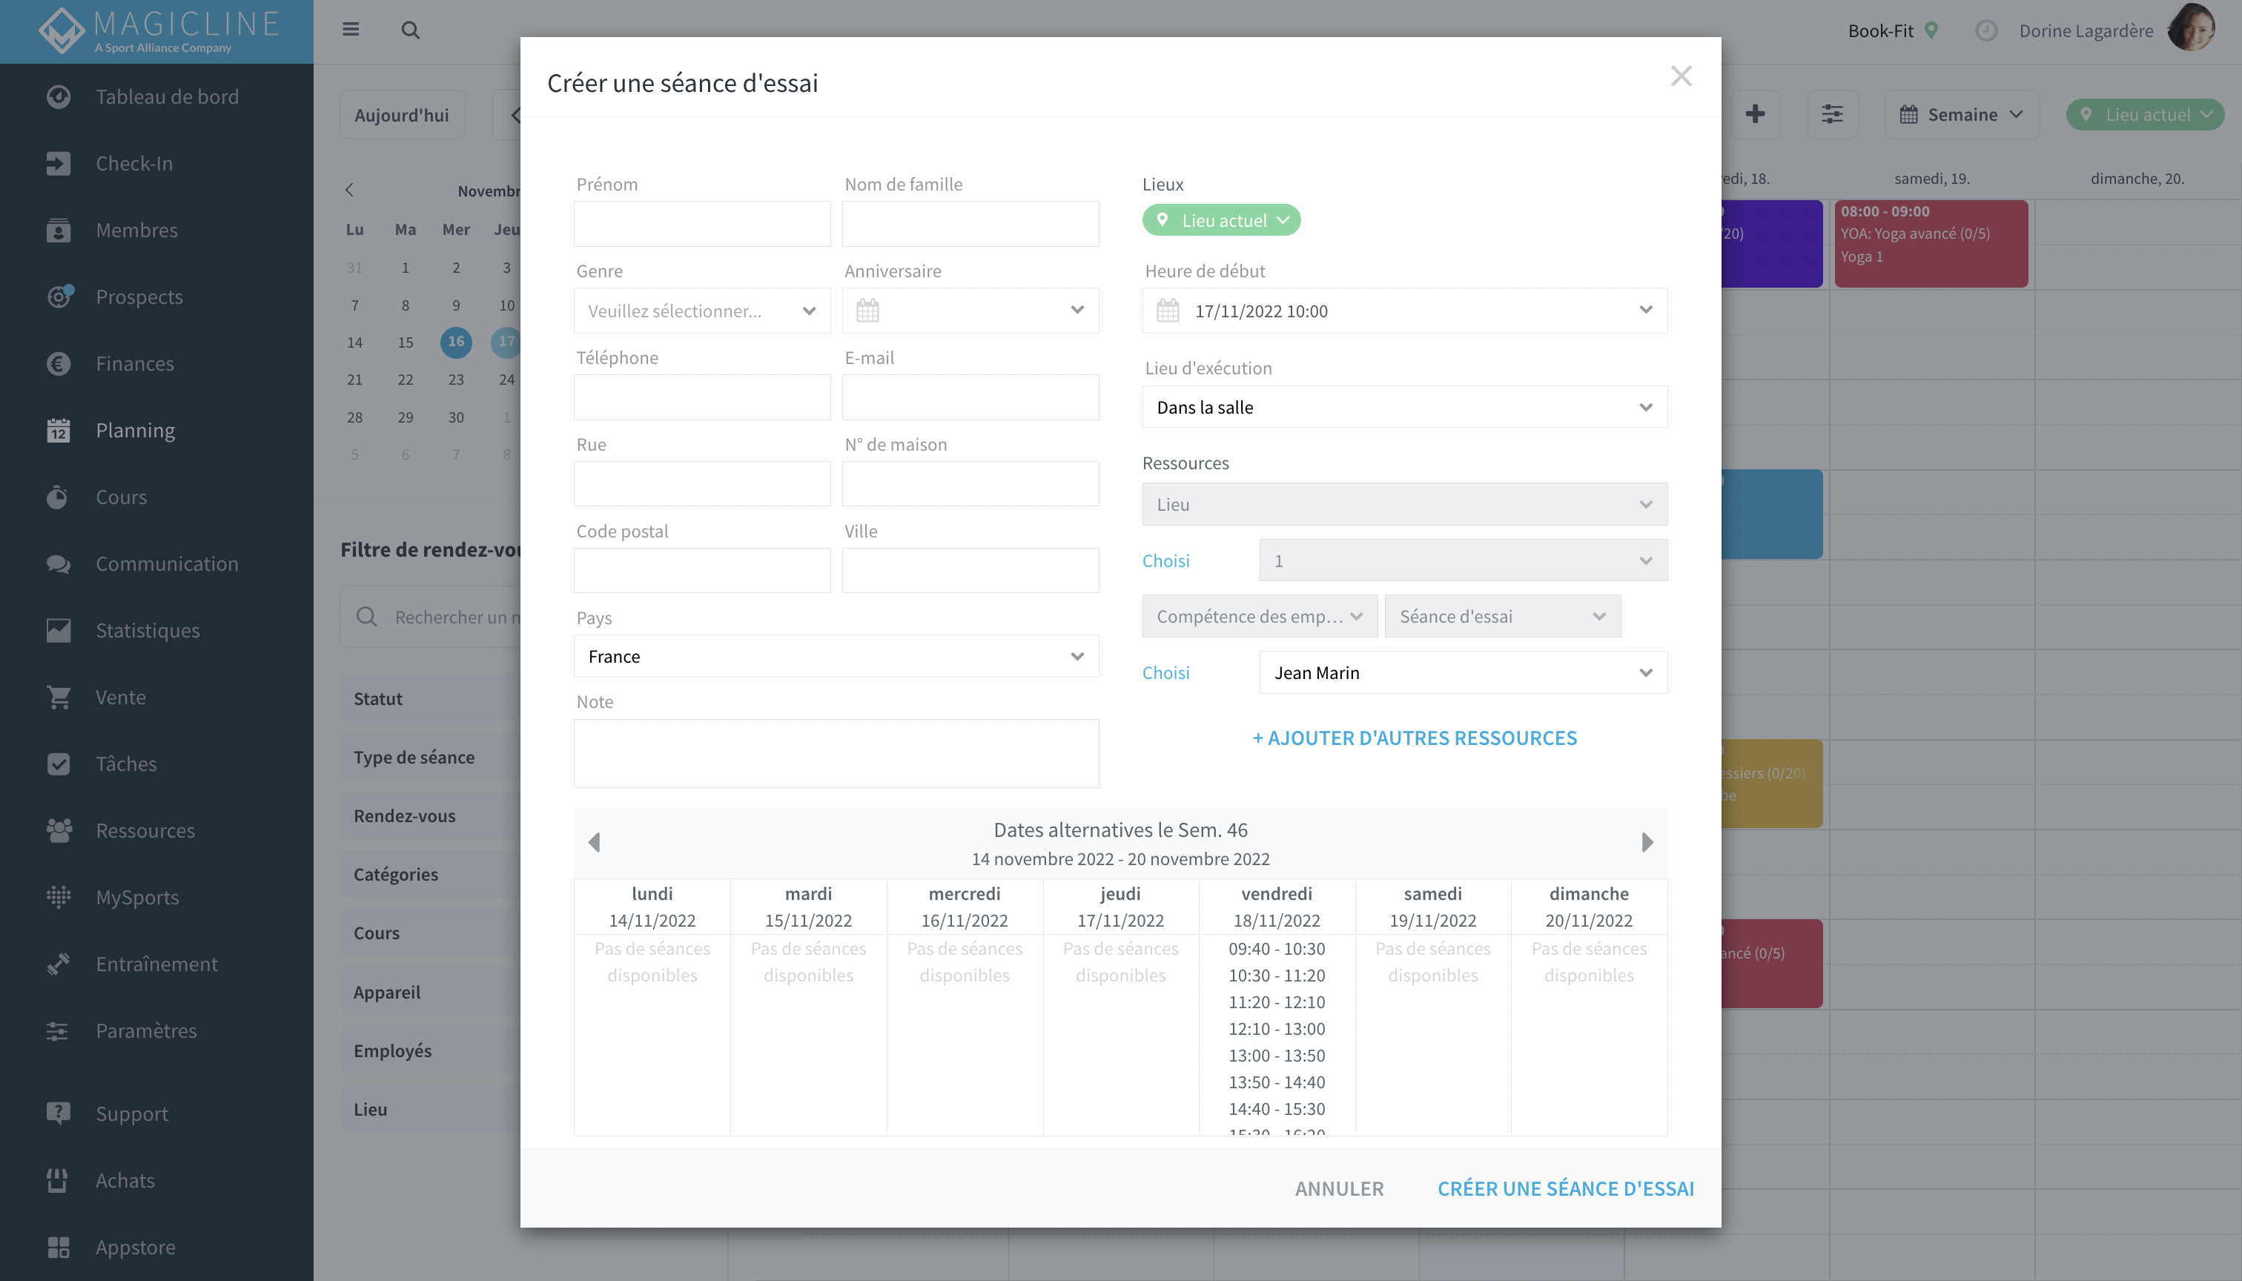Click the clock history icon
Image resolution: width=2242 pixels, height=1281 pixels.
click(x=1985, y=31)
